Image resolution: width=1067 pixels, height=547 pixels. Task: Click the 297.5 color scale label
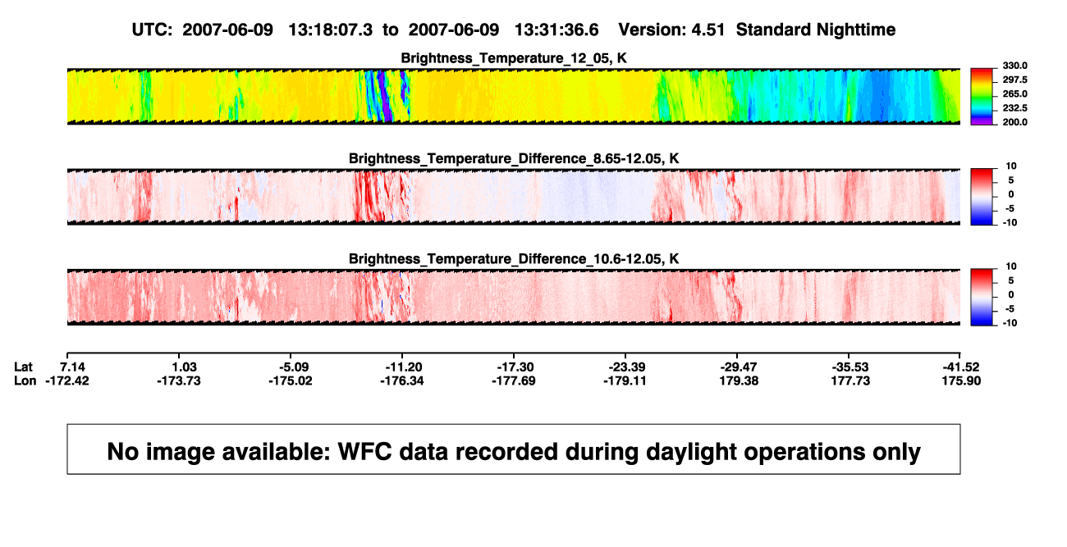tap(1014, 80)
